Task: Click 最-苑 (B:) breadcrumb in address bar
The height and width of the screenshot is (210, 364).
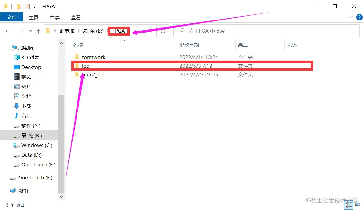Action: pyautogui.click(x=93, y=31)
